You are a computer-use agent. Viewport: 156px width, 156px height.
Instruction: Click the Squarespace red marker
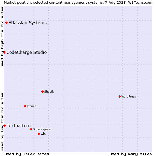[31, 129]
